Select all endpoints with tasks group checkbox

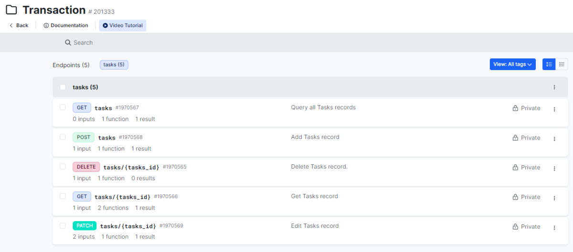[63, 87]
